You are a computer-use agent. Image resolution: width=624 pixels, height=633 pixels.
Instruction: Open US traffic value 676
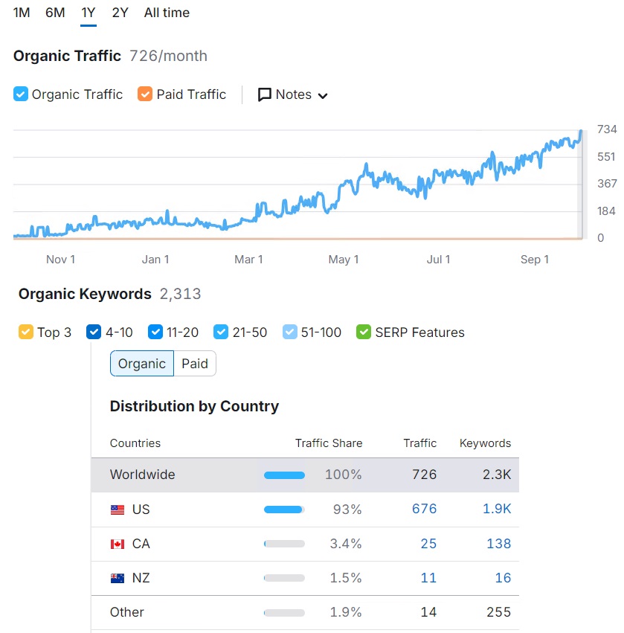424,509
